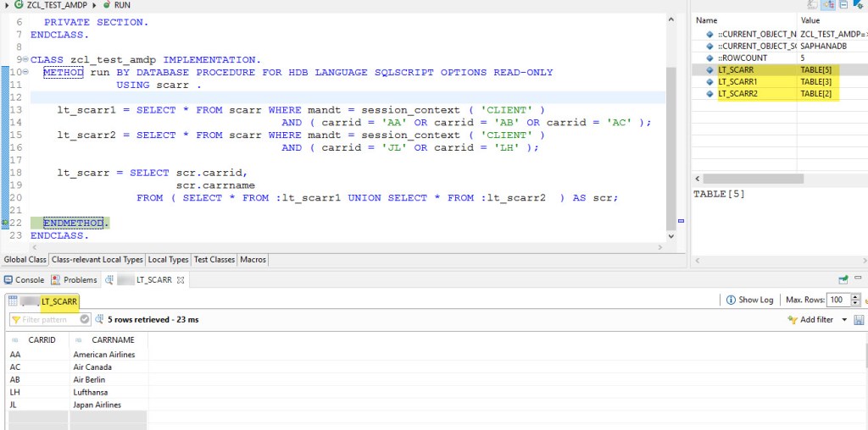Select the LT_SCARR2 variable row
This screenshot has width=868, height=430.
[x=736, y=94]
